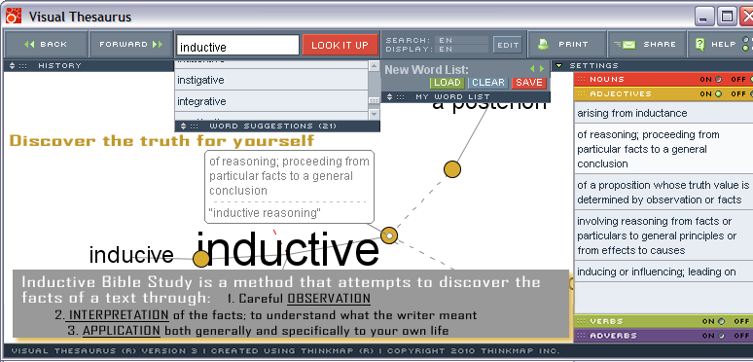
Task: Show previous word list with left arrow
Action: pyautogui.click(x=532, y=69)
